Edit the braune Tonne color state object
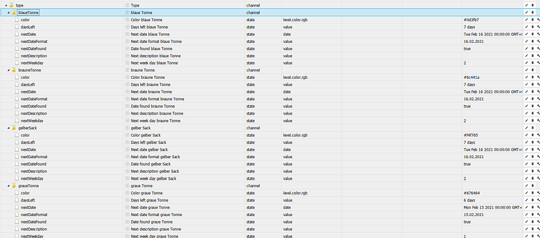The width and height of the screenshot is (540, 238). (x=526, y=78)
